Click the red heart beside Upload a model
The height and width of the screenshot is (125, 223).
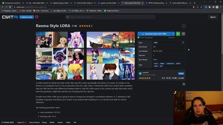pyautogui.click(x=37, y=17)
